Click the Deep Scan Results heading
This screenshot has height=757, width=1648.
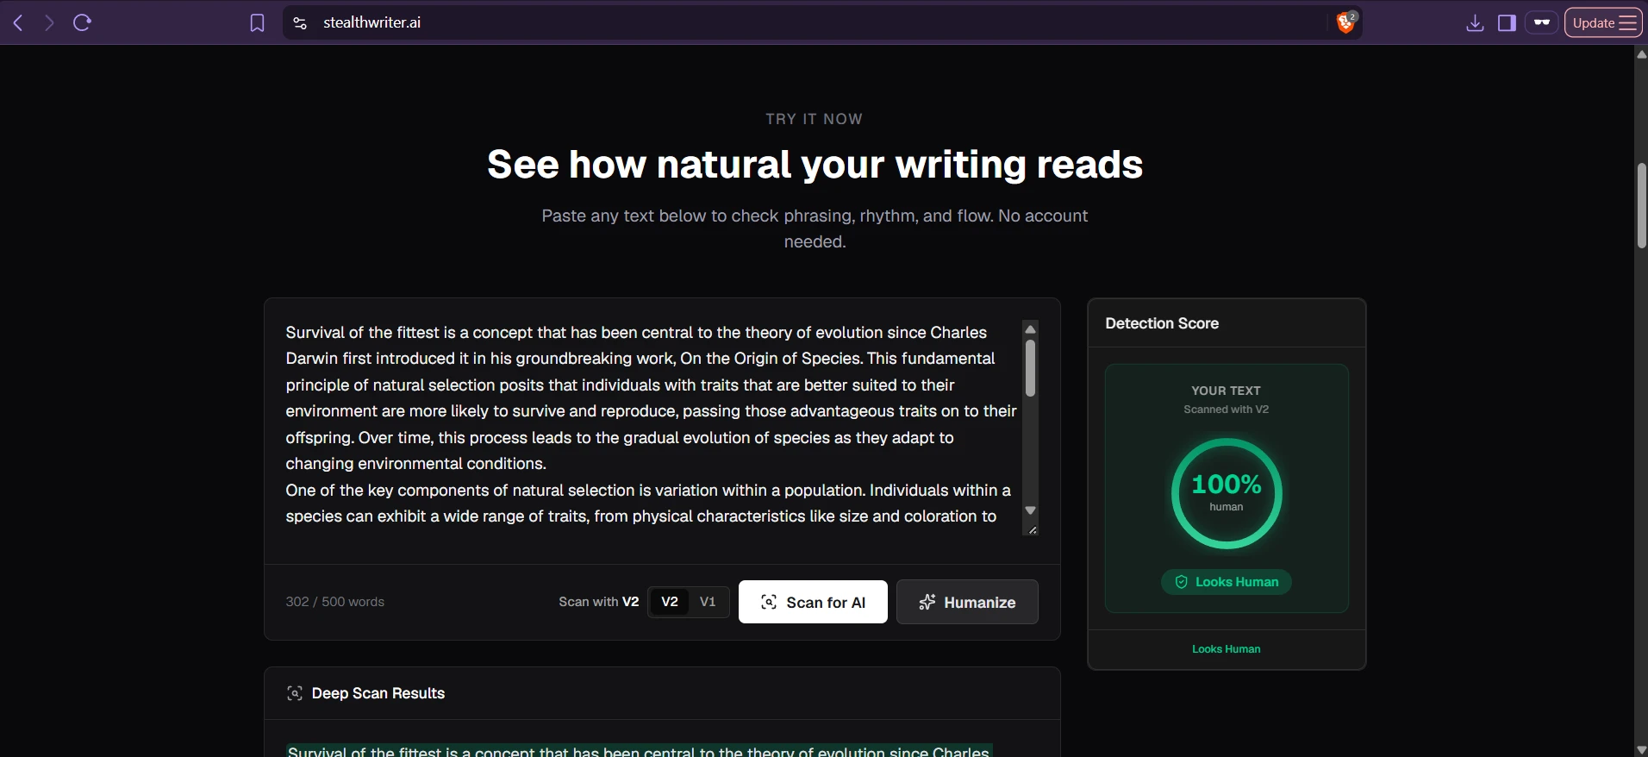coord(378,693)
